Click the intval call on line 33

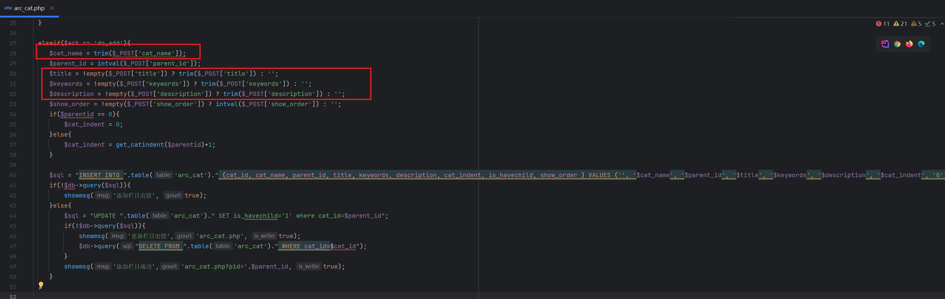click(227, 104)
